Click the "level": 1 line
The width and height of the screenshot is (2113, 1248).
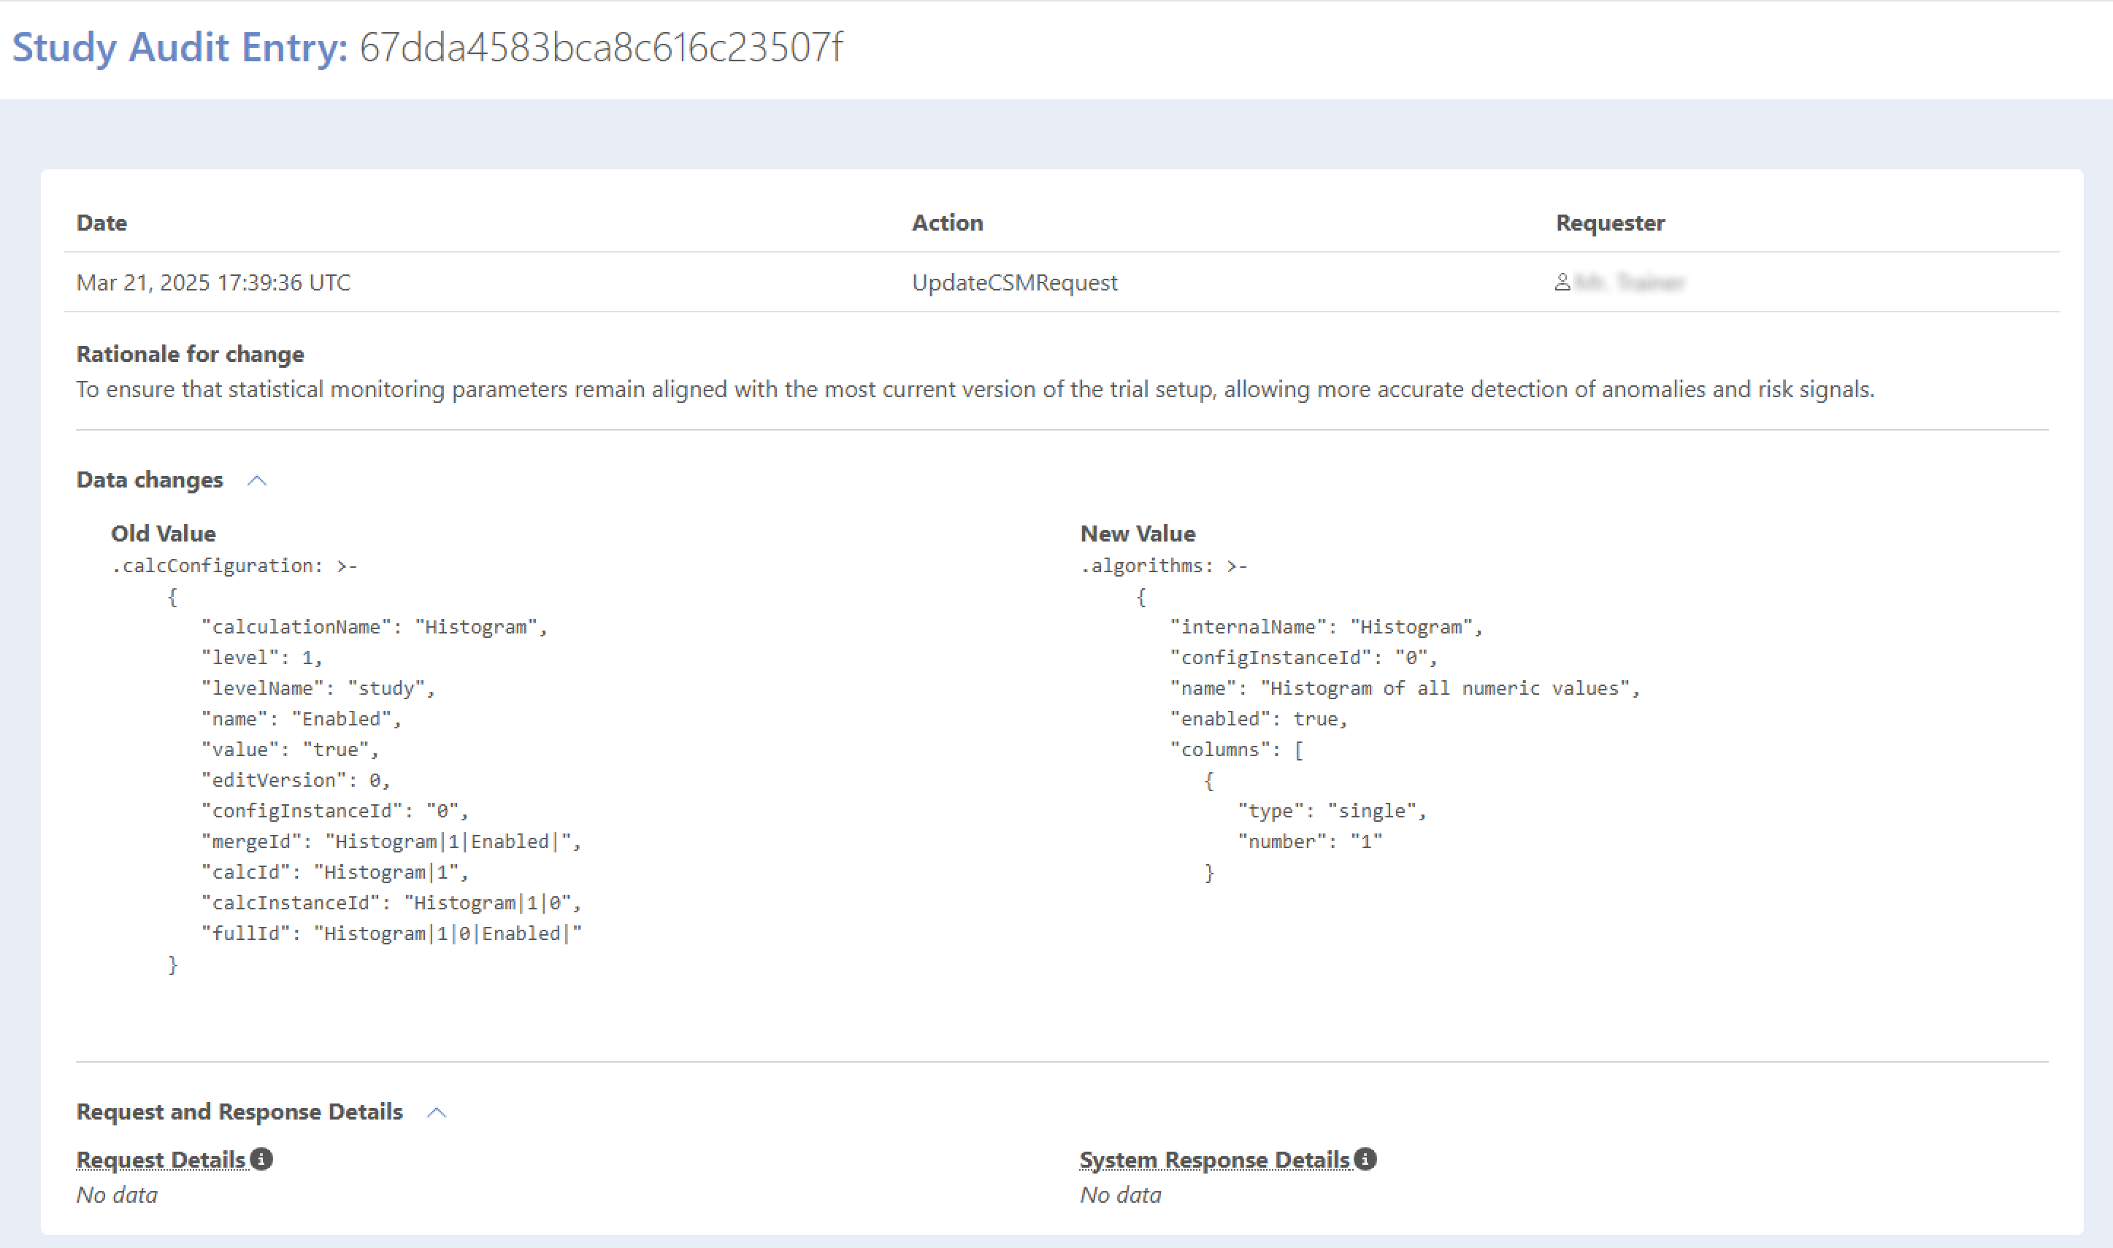point(262,658)
